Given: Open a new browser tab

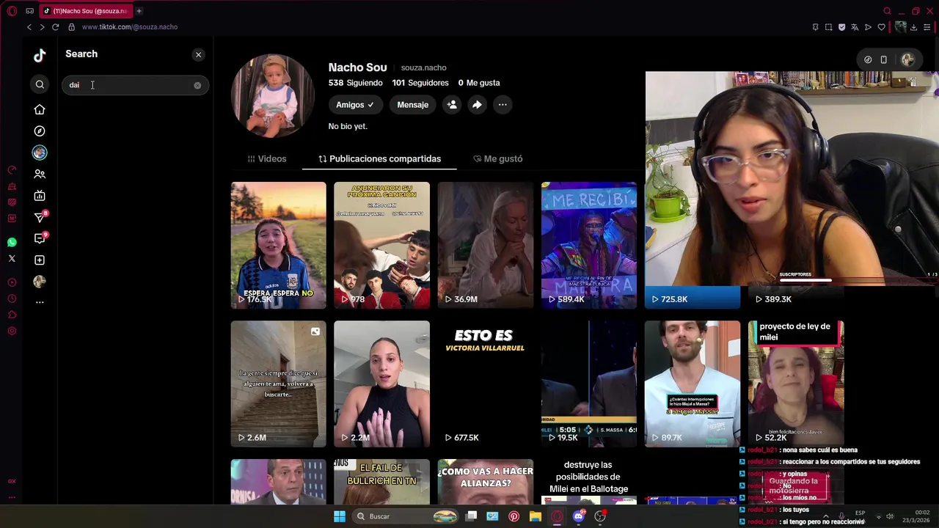Looking at the screenshot, I should click(x=139, y=11).
